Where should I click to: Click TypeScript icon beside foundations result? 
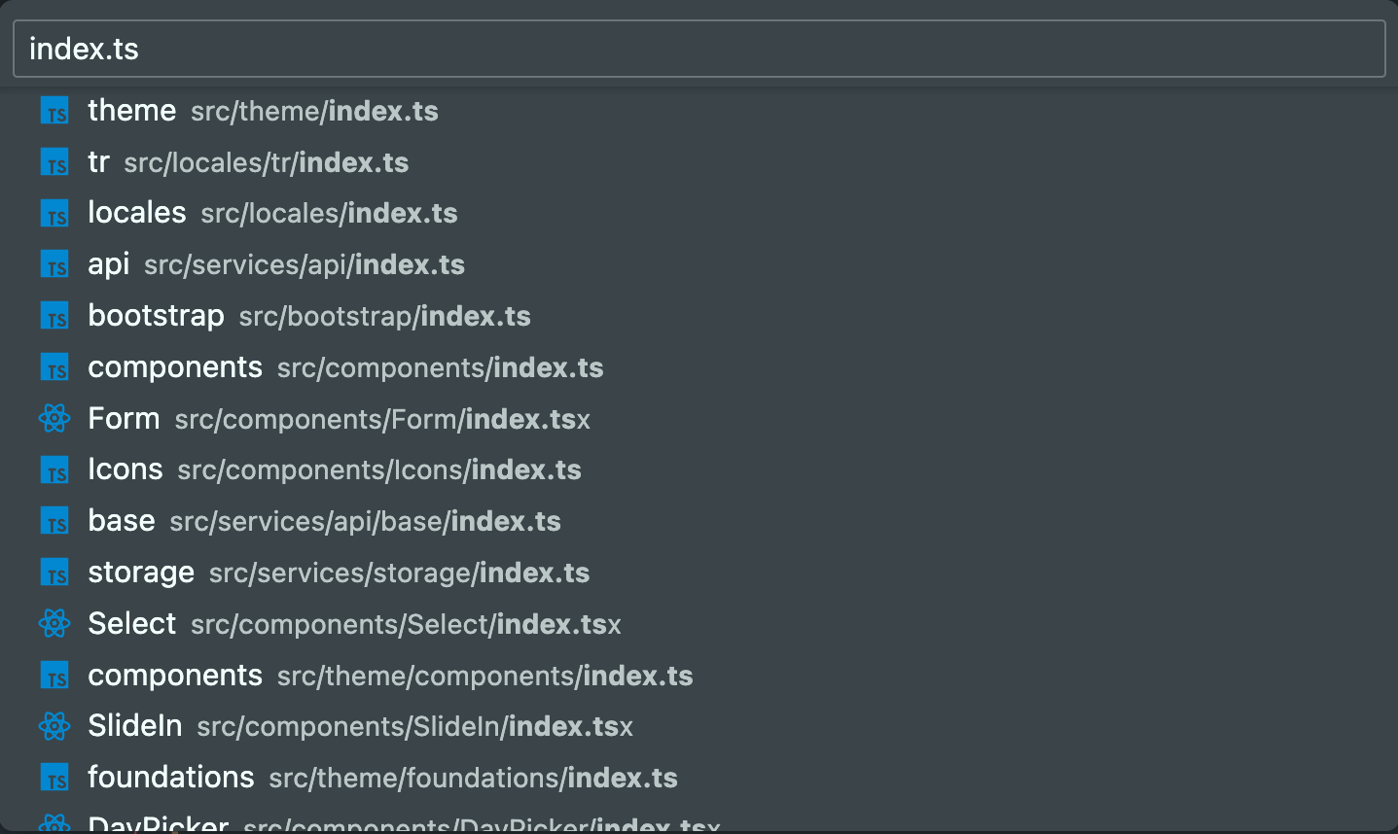pyautogui.click(x=54, y=778)
